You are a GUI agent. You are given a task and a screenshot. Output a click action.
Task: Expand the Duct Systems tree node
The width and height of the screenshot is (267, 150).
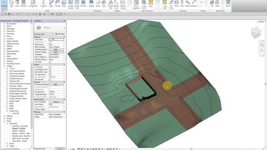coord(4,24)
